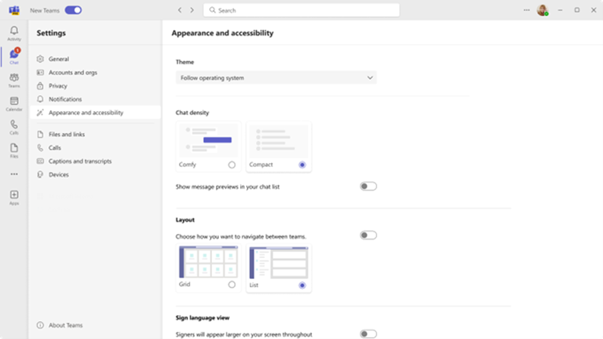
Task: Choose the Grid layout radio button
Action: (231, 284)
